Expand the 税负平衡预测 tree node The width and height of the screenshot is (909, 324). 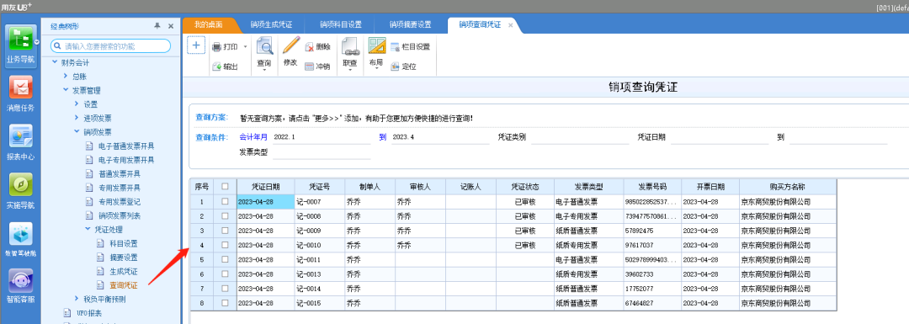(77, 299)
